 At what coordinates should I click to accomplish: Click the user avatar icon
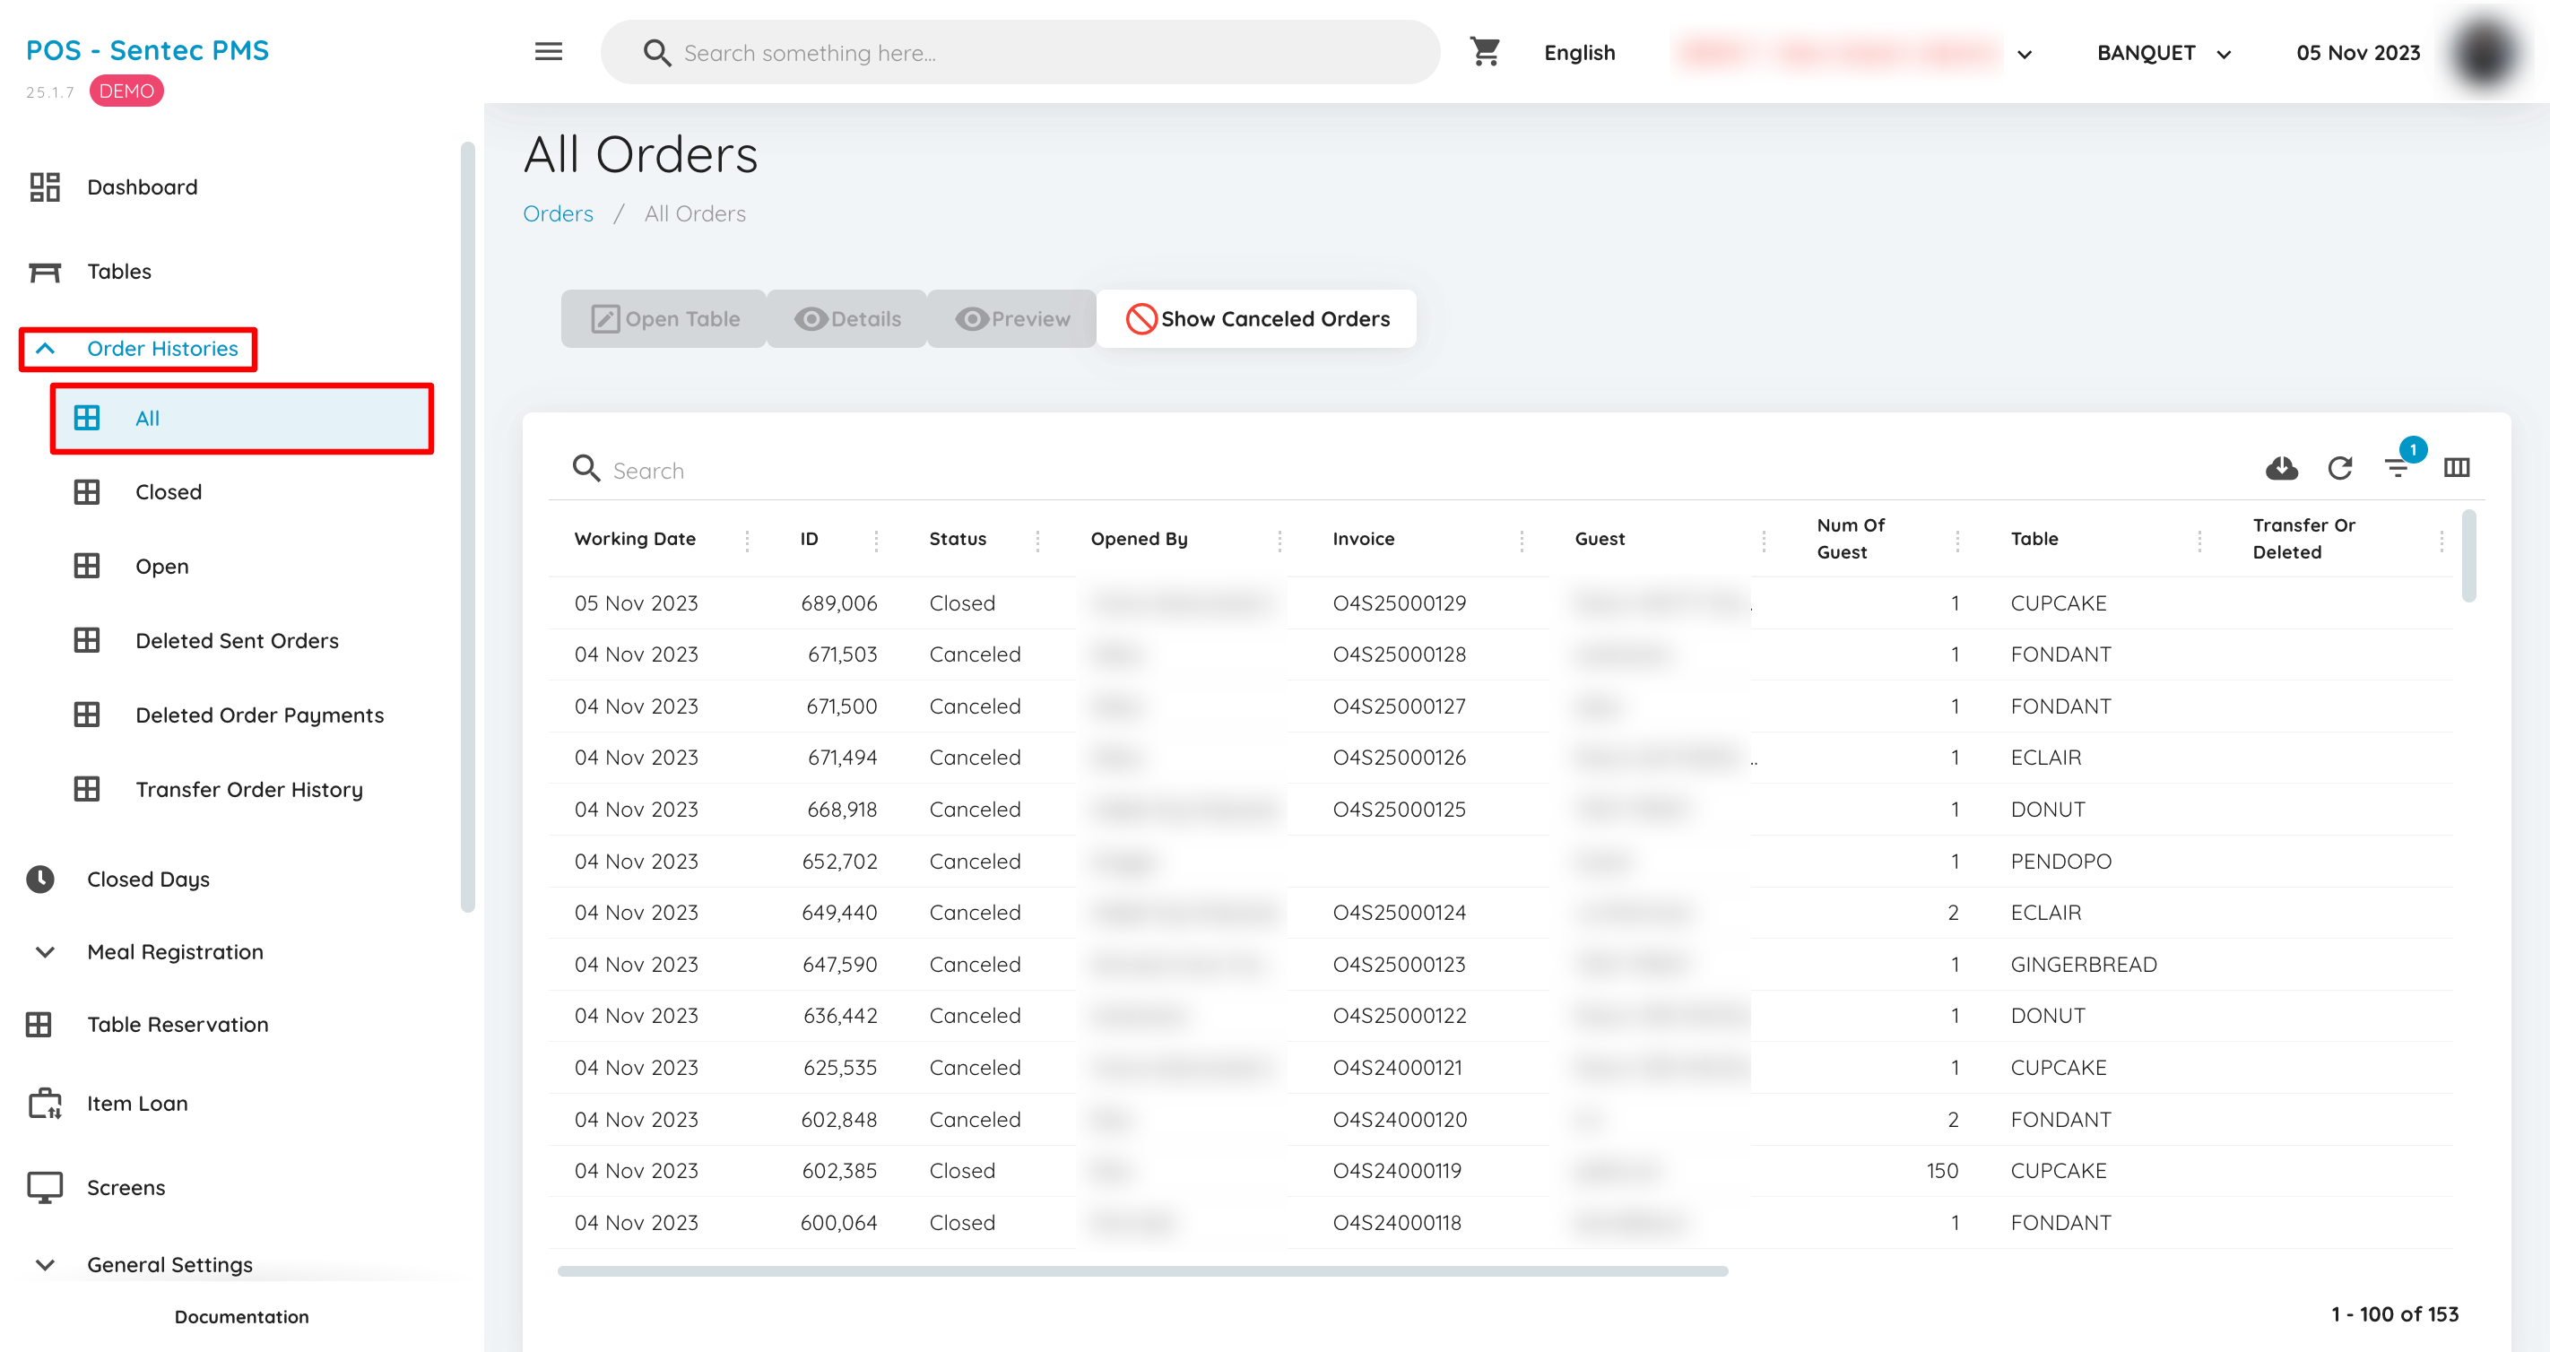click(x=2485, y=53)
